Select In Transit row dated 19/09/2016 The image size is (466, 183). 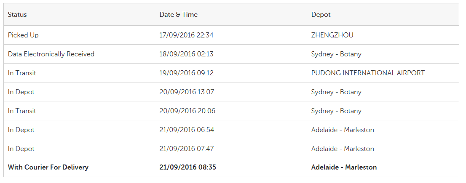pyautogui.click(x=231, y=73)
